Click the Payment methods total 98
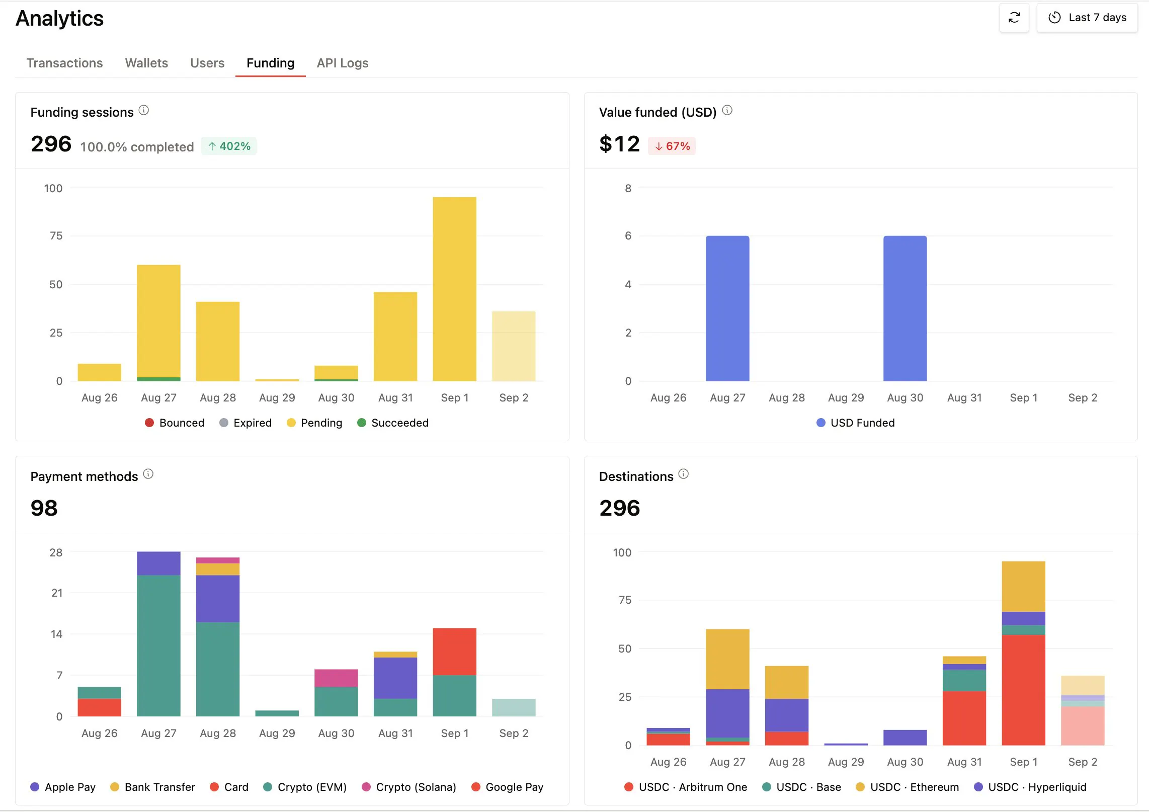This screenshot has width=1149, height=812. [44, 508]
